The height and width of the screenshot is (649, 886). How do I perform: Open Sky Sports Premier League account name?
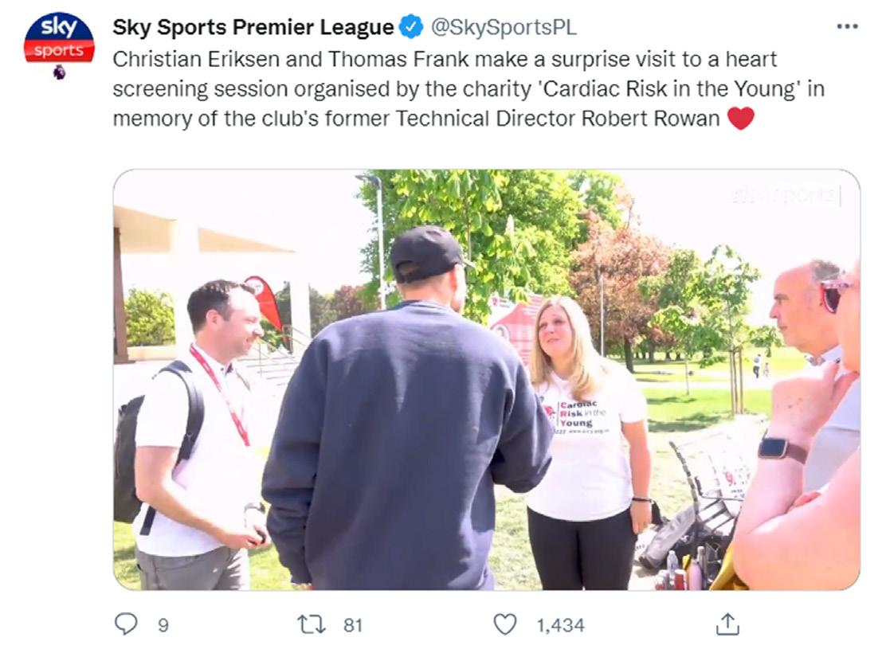coord(253,27)
